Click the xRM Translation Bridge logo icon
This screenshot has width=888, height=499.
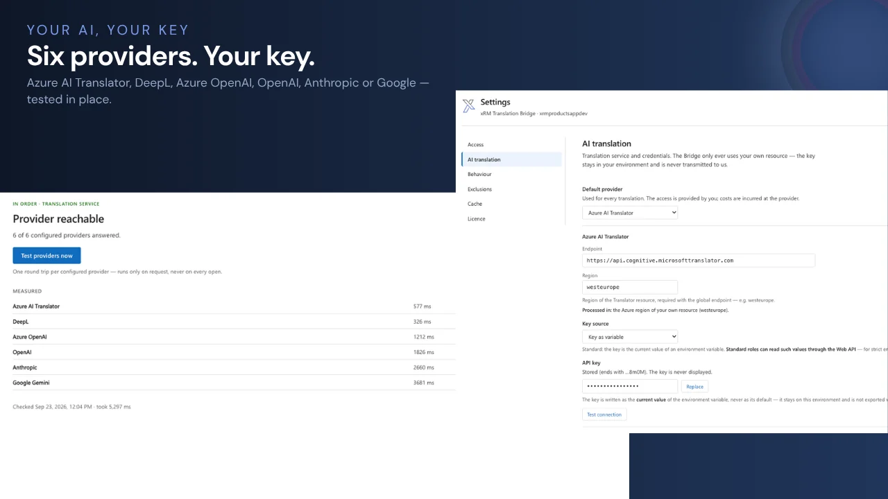click(x=469, y=106)
